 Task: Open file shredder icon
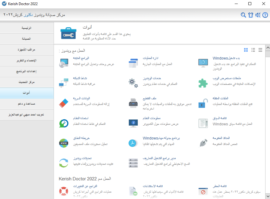[x=133, y=103]
